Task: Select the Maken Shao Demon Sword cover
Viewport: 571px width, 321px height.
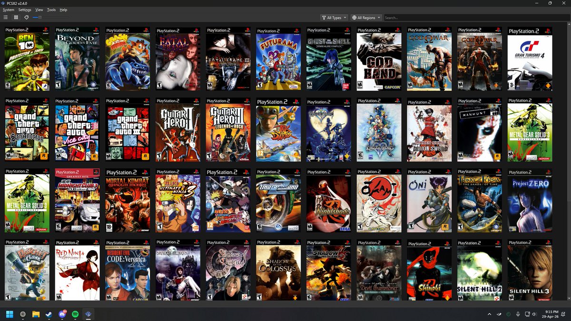Action: 429,130
